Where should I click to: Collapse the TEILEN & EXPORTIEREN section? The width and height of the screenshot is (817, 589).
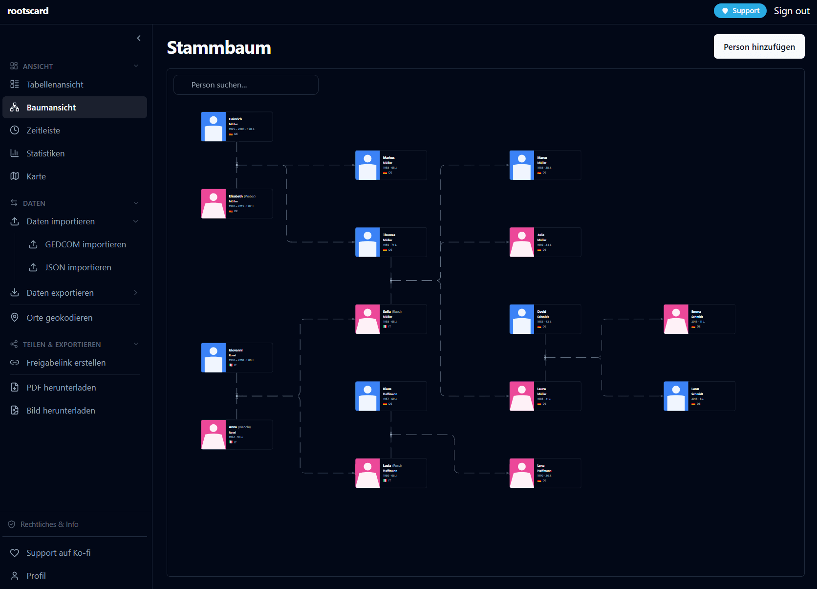136,344
